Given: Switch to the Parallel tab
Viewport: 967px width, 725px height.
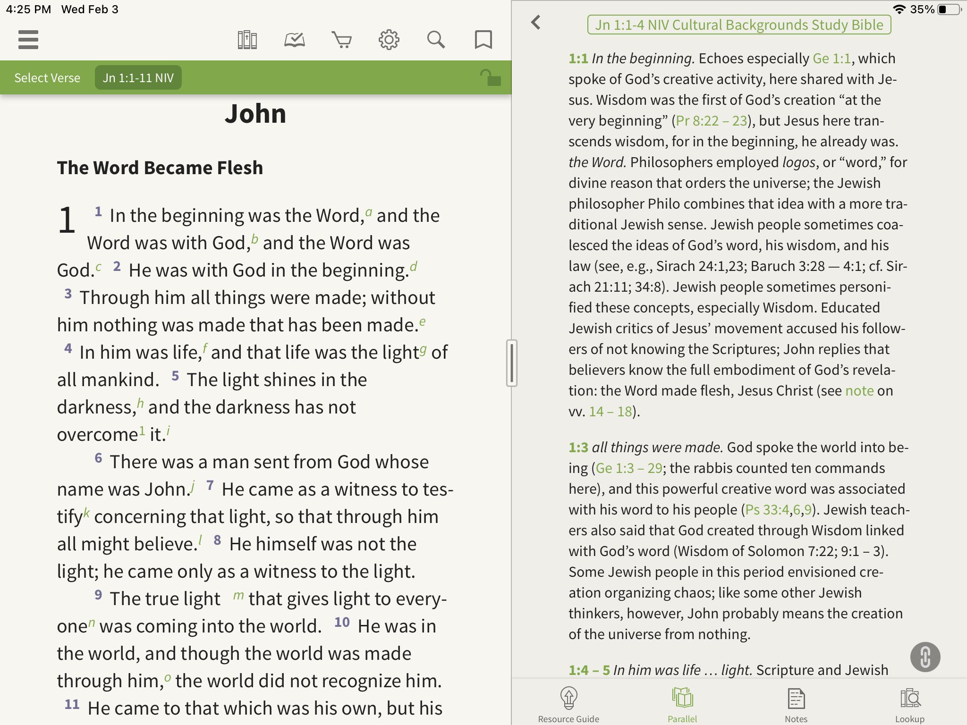Looking at the screenshot, I should pos(682,704).
